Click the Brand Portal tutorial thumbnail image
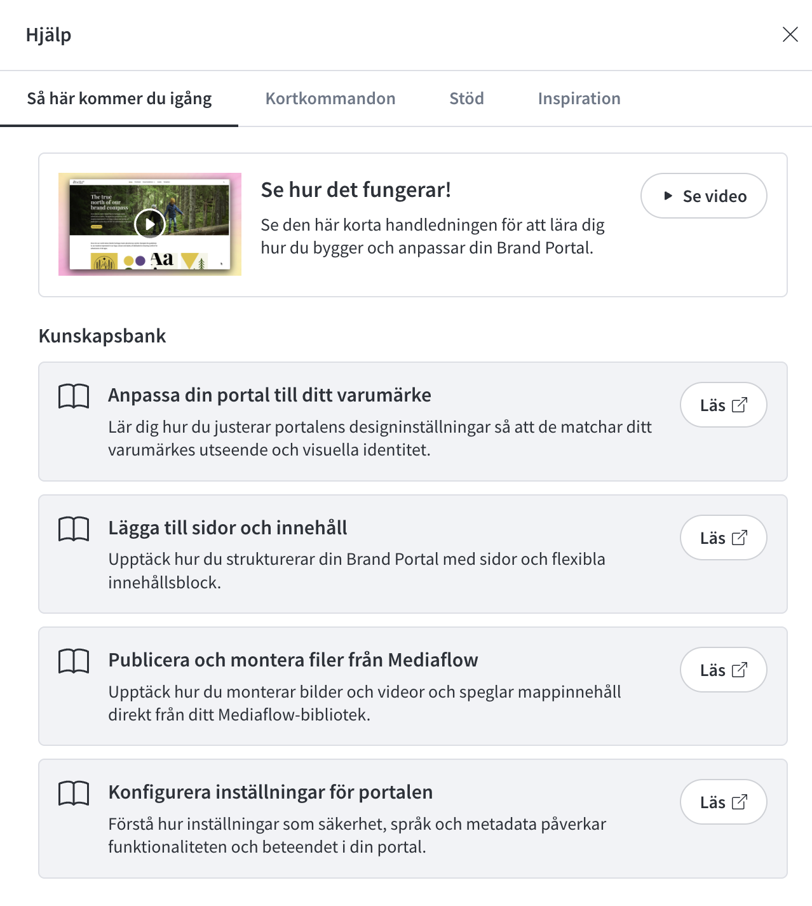 pos(150,224)
